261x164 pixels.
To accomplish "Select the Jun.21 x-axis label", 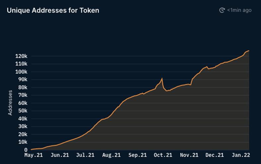I will click(x=60, y=155).
